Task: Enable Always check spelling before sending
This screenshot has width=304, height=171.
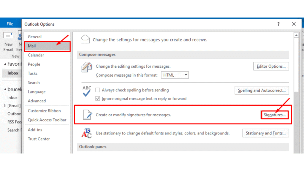Action: [98, 90]
